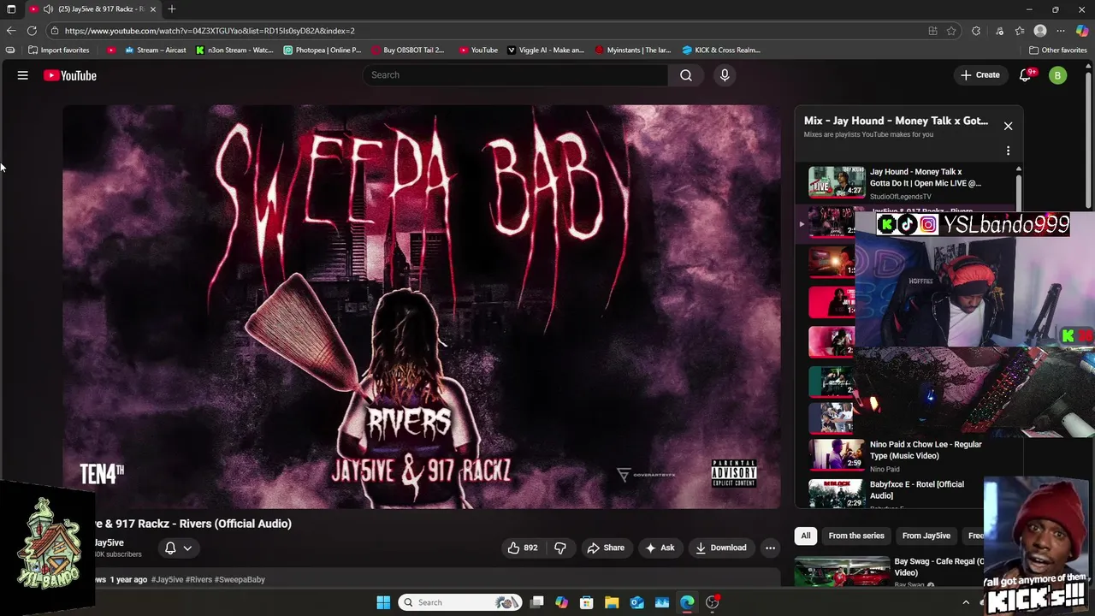Open browser settings and more menu
The height and width of the screenshot is (616, 1095).
(1061, 31)
